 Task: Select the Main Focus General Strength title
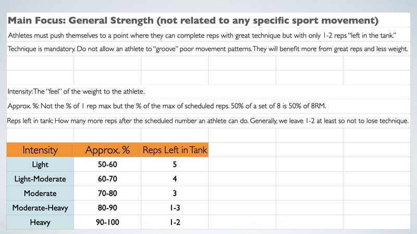193,20
